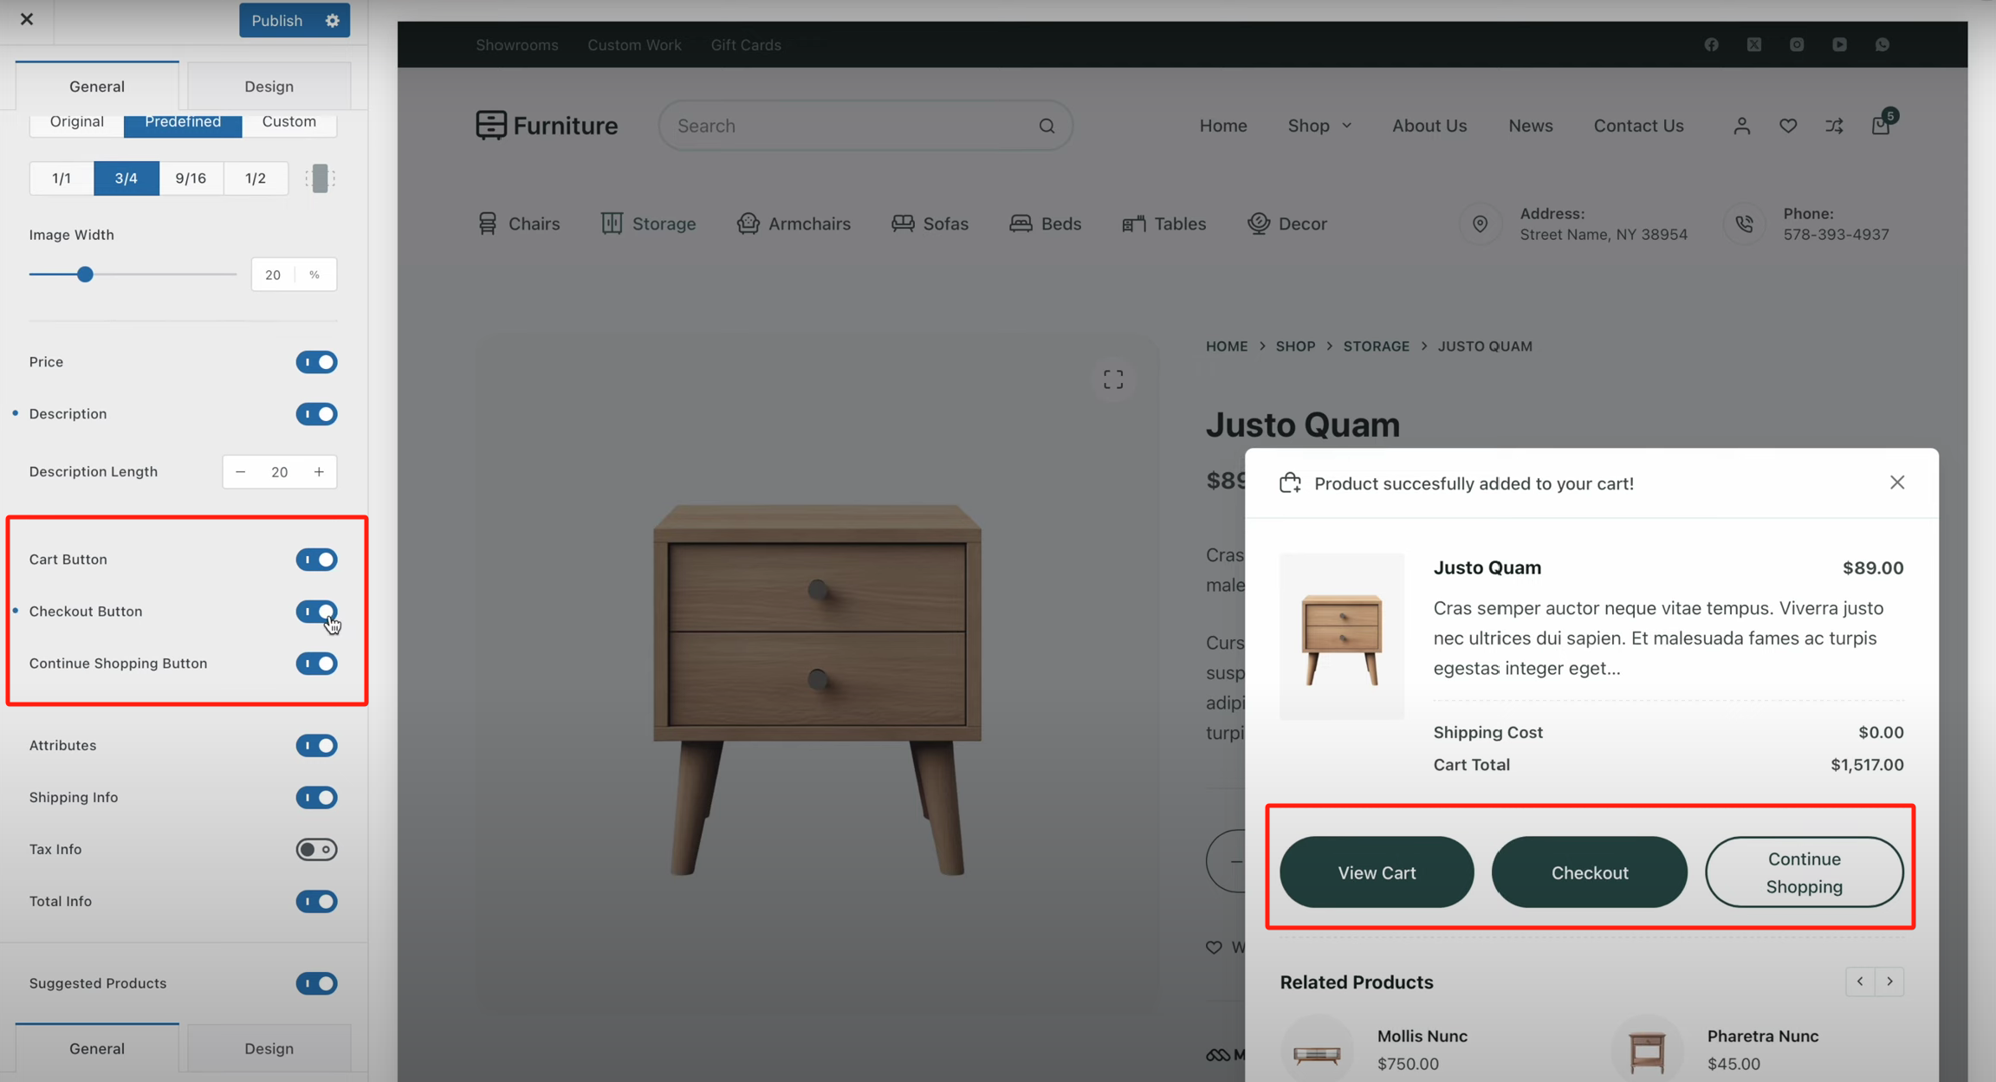Select the custom aspect ratio icon
This screenshot has width=1996, height=1082.
[x=320, y=178]
